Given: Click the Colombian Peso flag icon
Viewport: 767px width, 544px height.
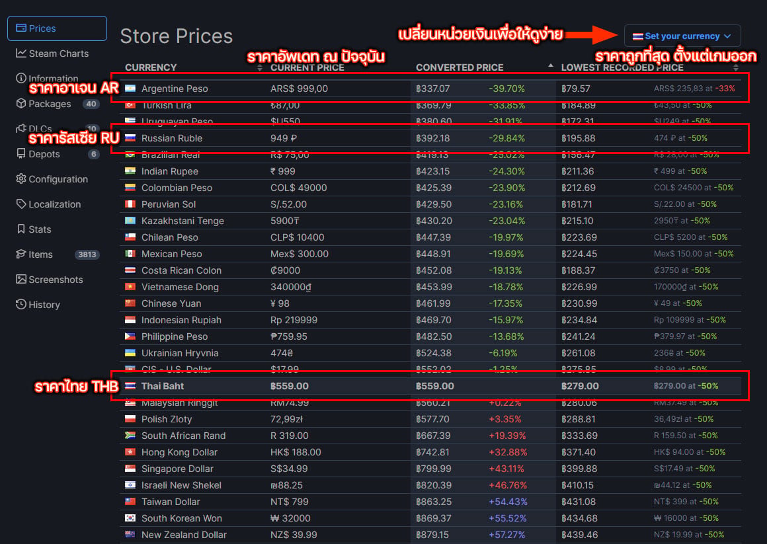Looking at the screenshot, I should (130, 188).
